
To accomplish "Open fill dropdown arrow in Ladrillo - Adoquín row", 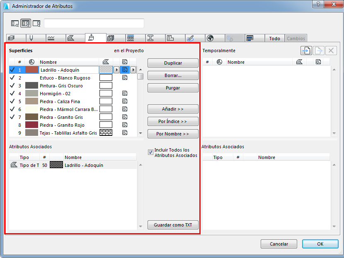I will [x=116, y=70].
